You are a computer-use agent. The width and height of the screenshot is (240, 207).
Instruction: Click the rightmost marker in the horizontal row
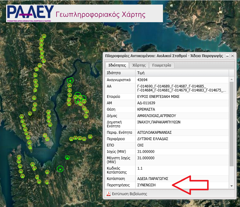(90, 136)
